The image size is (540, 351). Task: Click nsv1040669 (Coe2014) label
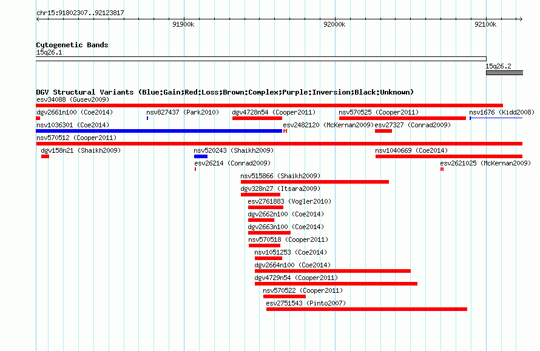tap(411, 150)
